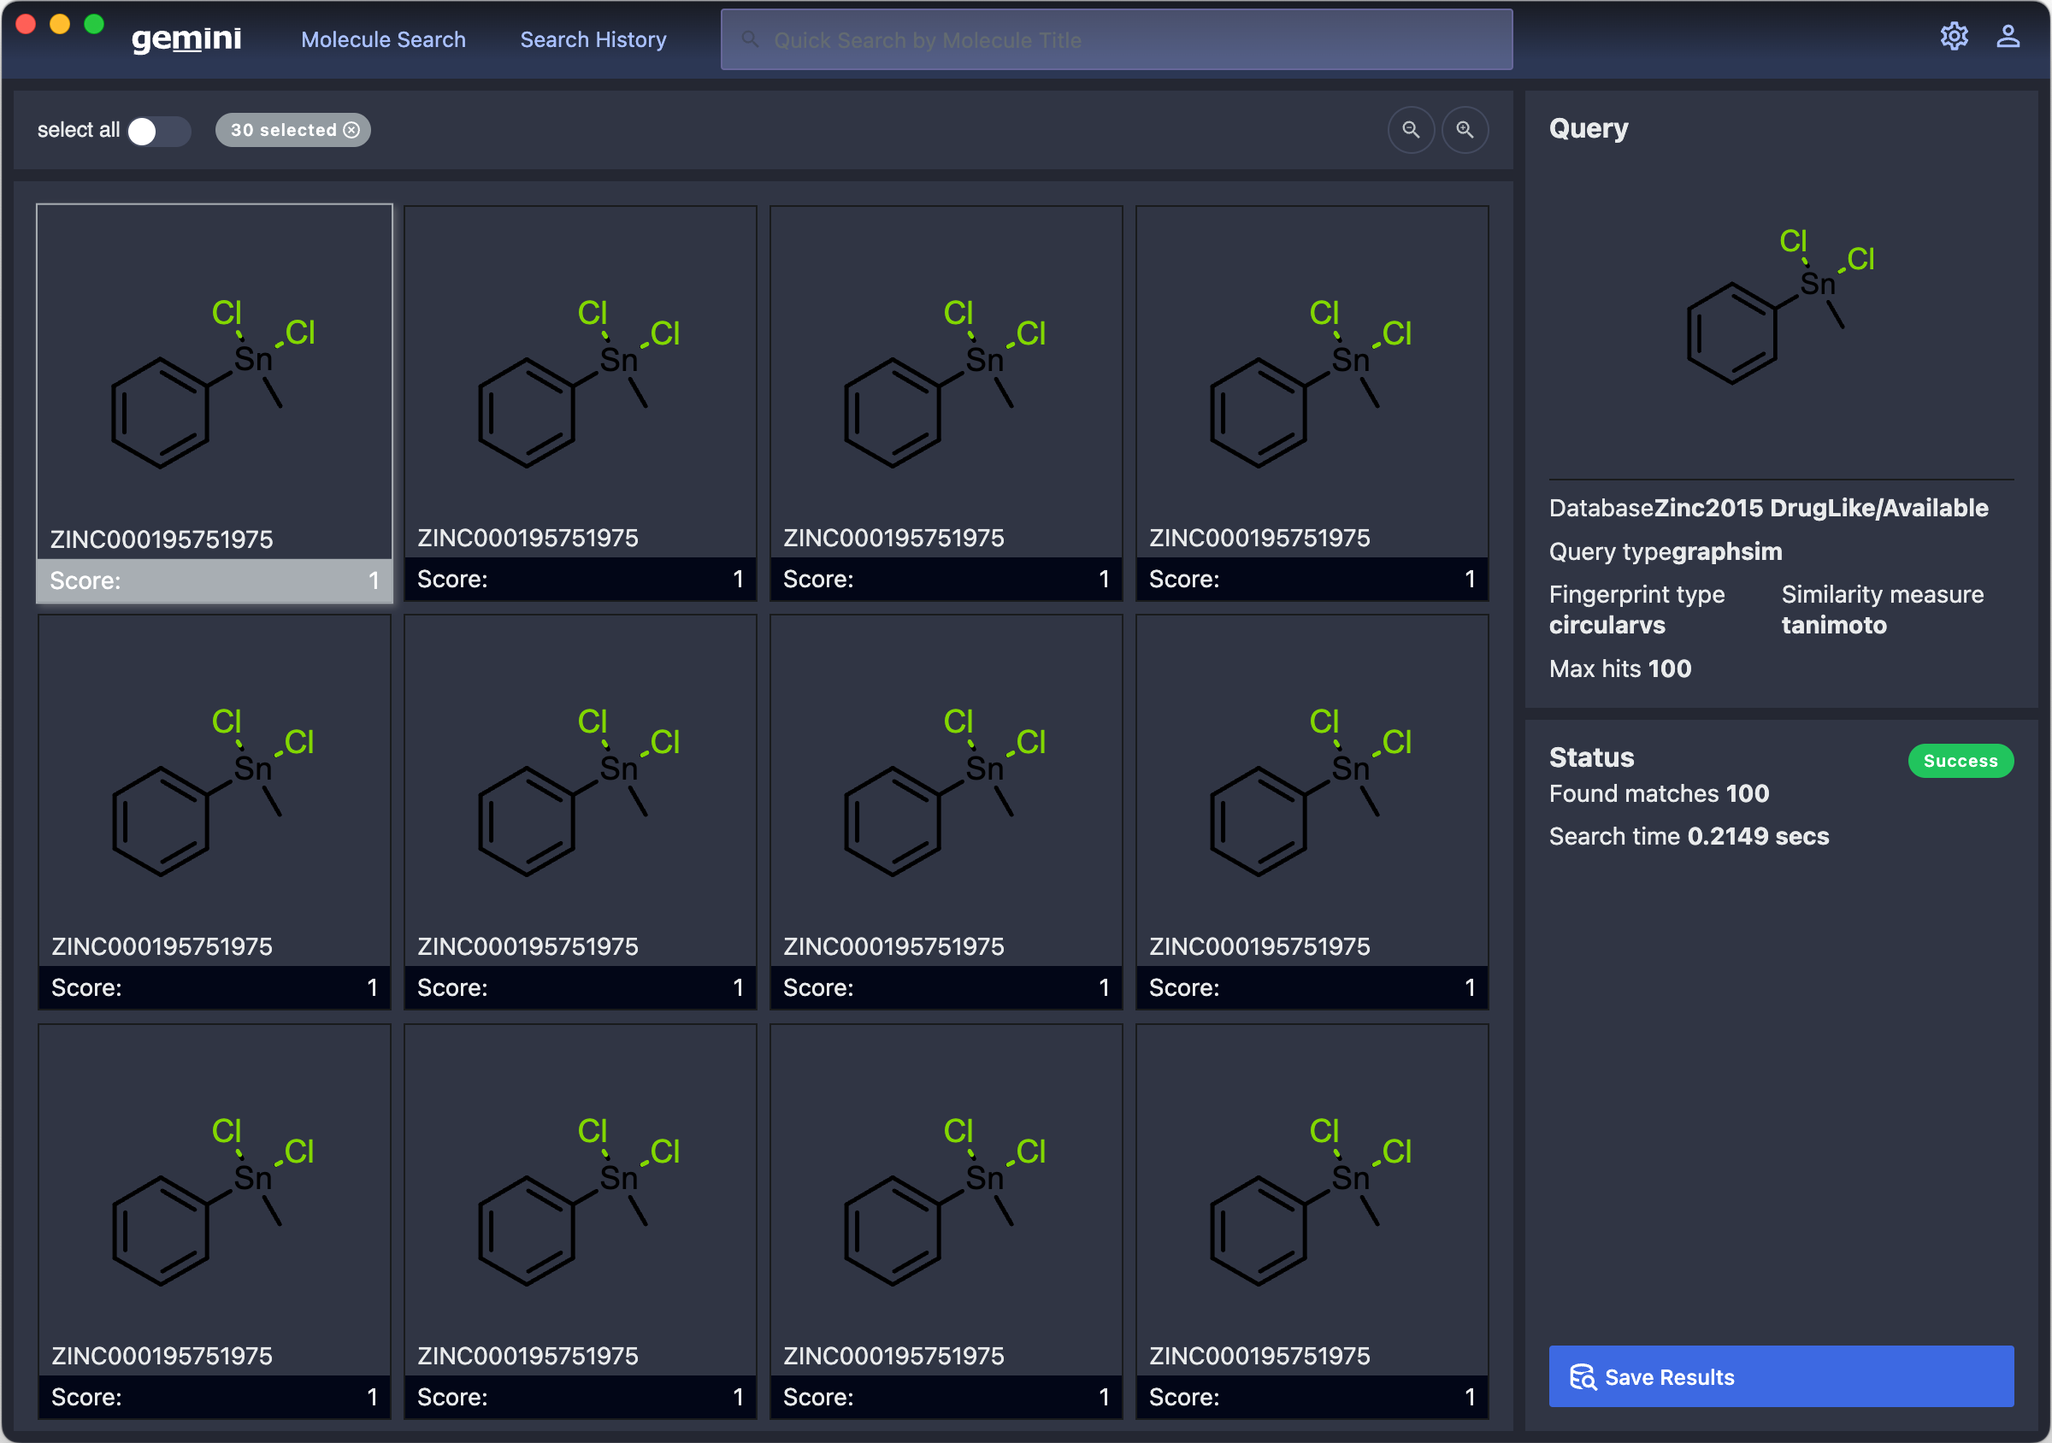Deselect the highlighted first ZINC000195751975 card
This screenshot has height=1443, width=2052.
tap(215, 384)
